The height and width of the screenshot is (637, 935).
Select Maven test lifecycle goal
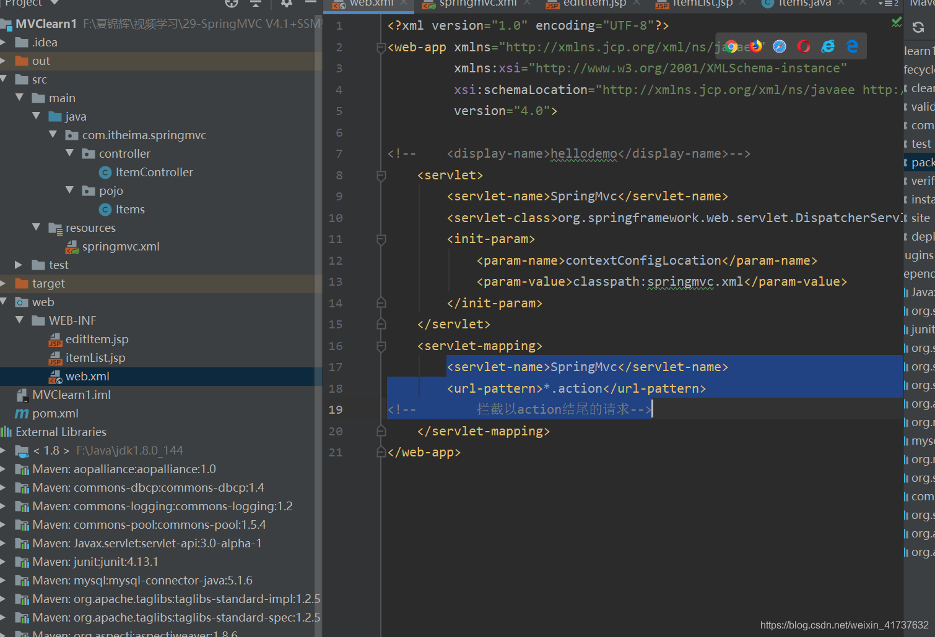[x=921, y=144]
